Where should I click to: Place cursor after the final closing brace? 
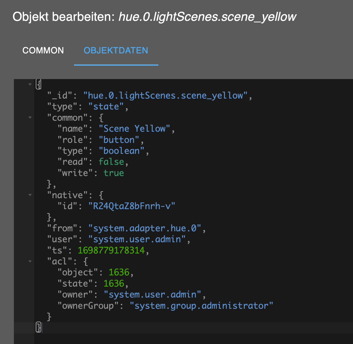click(x=42, y=327)
